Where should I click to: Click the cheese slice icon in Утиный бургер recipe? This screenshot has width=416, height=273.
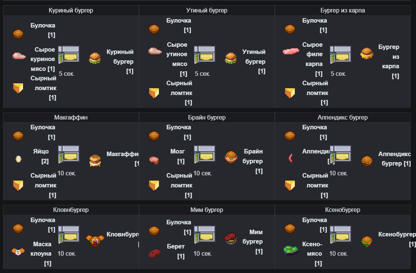click(154, 92)
